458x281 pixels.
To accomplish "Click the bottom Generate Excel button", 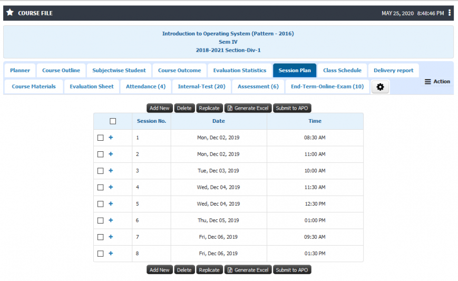I will click(x=248, y=270).
